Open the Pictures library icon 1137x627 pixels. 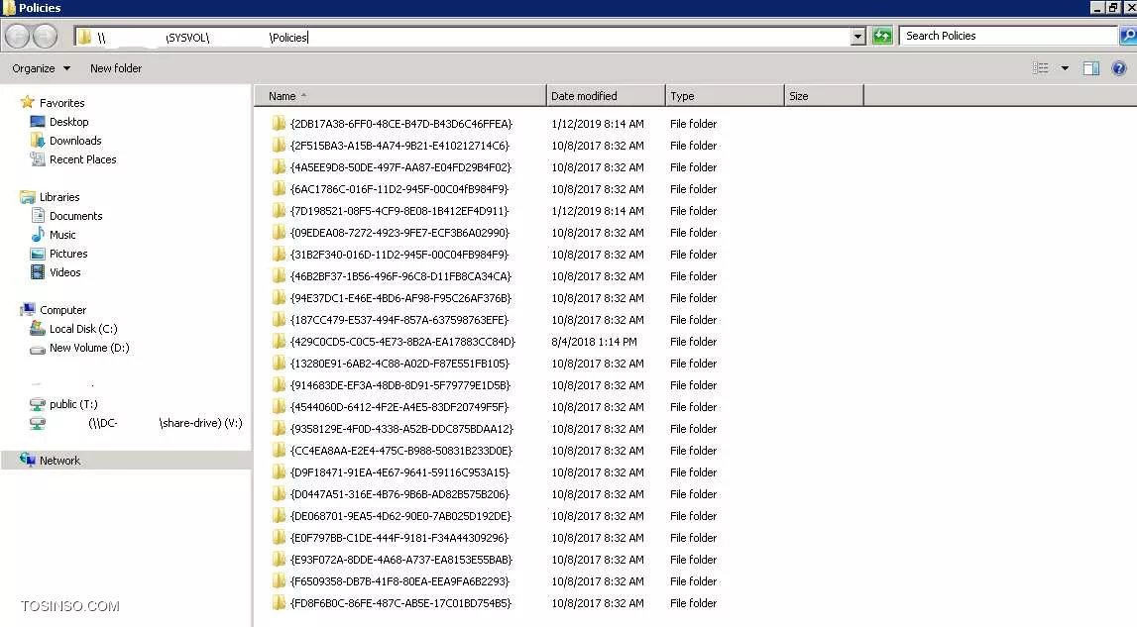38,254
